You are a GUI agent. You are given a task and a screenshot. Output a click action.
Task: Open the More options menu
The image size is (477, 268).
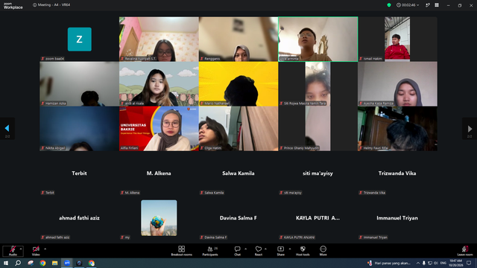point(323,251)
